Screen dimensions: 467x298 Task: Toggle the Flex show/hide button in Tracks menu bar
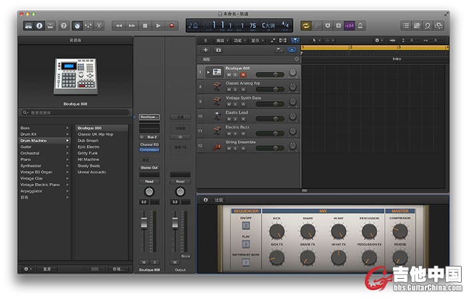click(x=283, y=41)
